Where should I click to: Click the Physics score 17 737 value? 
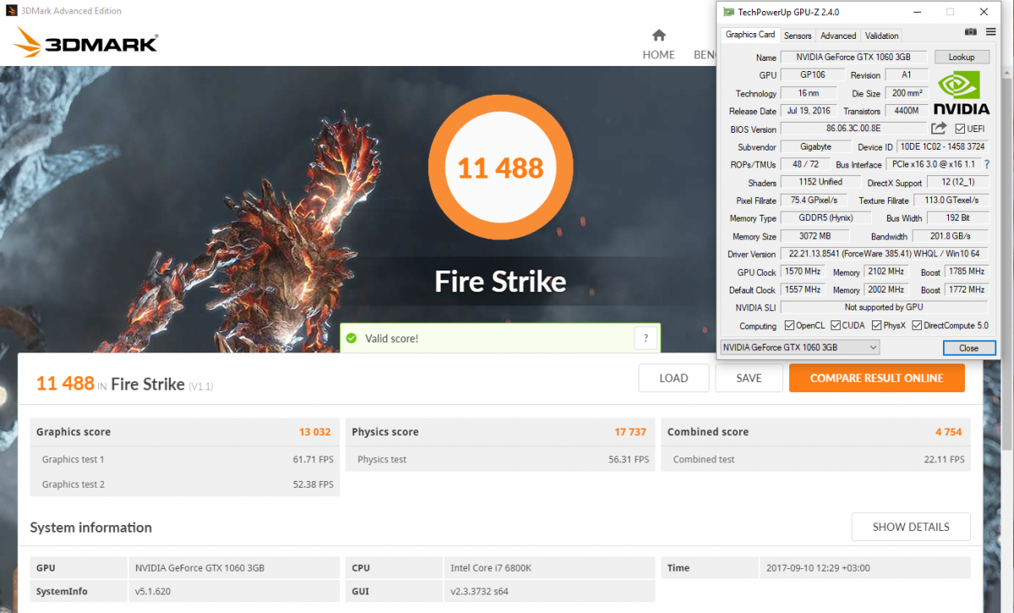click(x=630, y=431)
